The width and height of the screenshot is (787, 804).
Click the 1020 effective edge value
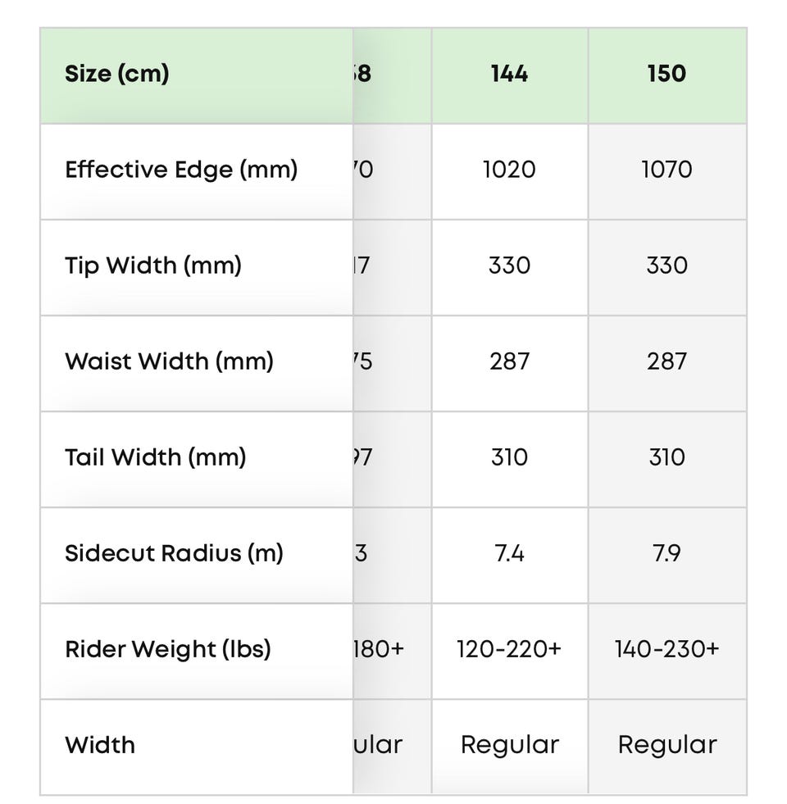509,170
